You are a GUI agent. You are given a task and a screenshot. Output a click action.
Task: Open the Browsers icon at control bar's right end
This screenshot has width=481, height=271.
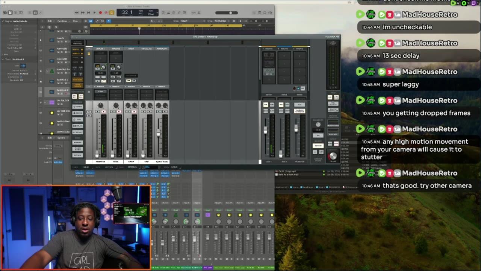tap(270, 12)
